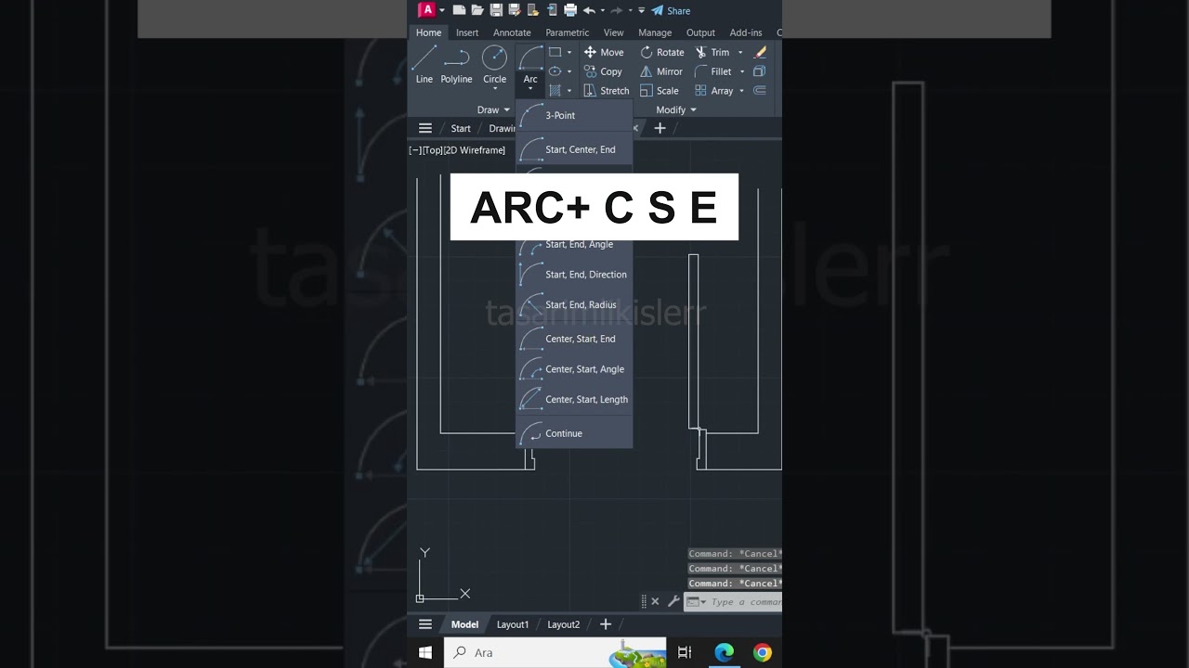Add a new layout with plus button
The width and height of the screenshot is (1189, 668).
[x=606, y=624]
